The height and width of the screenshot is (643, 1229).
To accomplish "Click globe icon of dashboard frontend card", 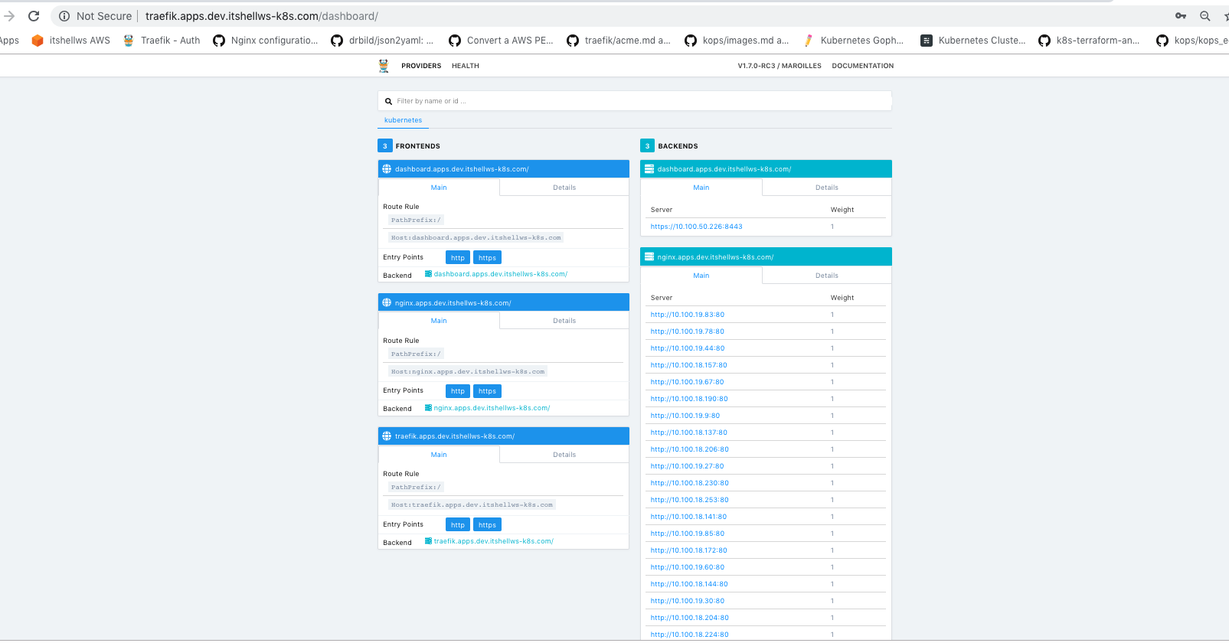I will click(x=387, y=169).
